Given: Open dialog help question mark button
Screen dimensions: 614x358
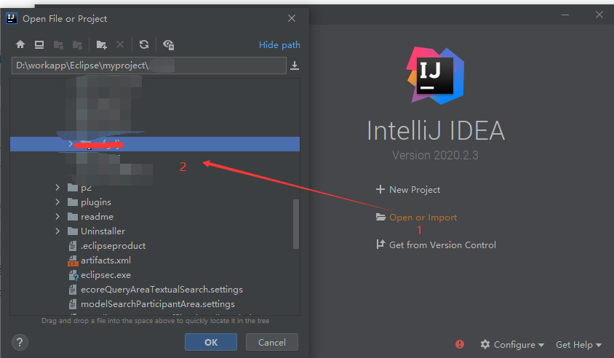Looking at the screenshot, I should click(20, 342).
